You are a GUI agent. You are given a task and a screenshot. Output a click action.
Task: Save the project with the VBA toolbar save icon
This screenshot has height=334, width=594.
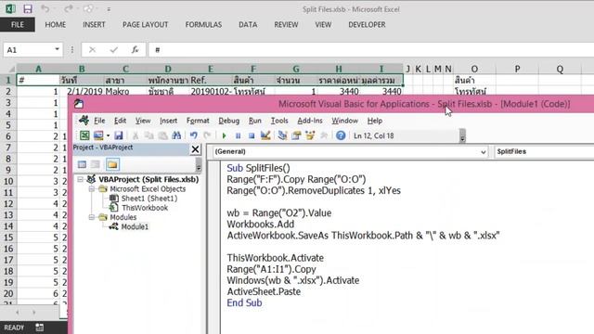(119, 135)
